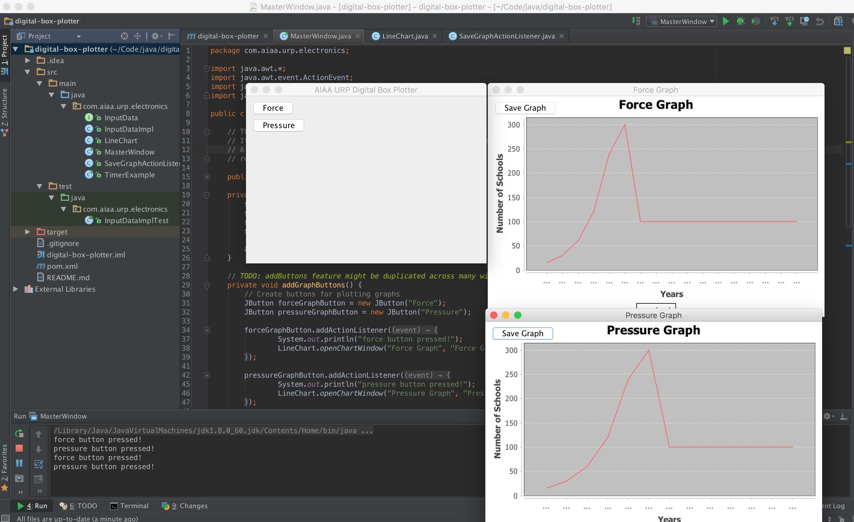
Task: Toggle soft-wrap icon in Run console
Action: (38, 464)
